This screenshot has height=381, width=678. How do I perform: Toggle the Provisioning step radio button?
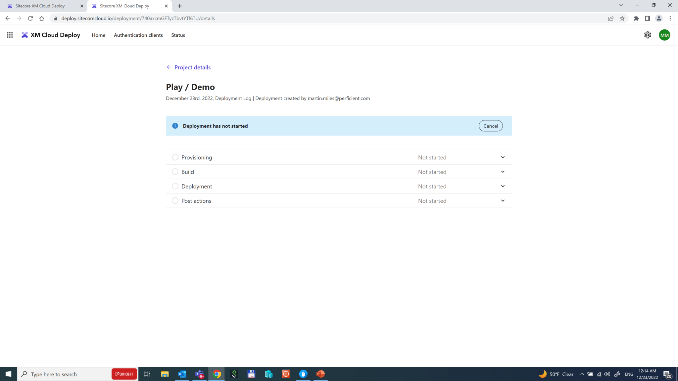175,157
